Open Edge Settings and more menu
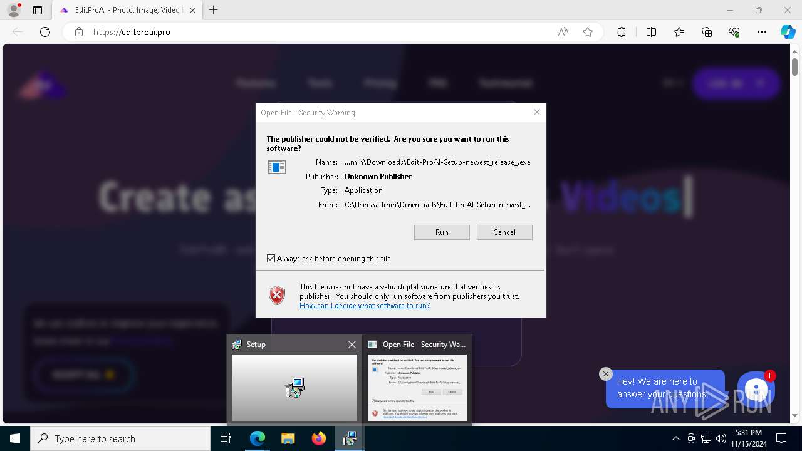Screen dimensions: 802x451 [x=762, y=32]
